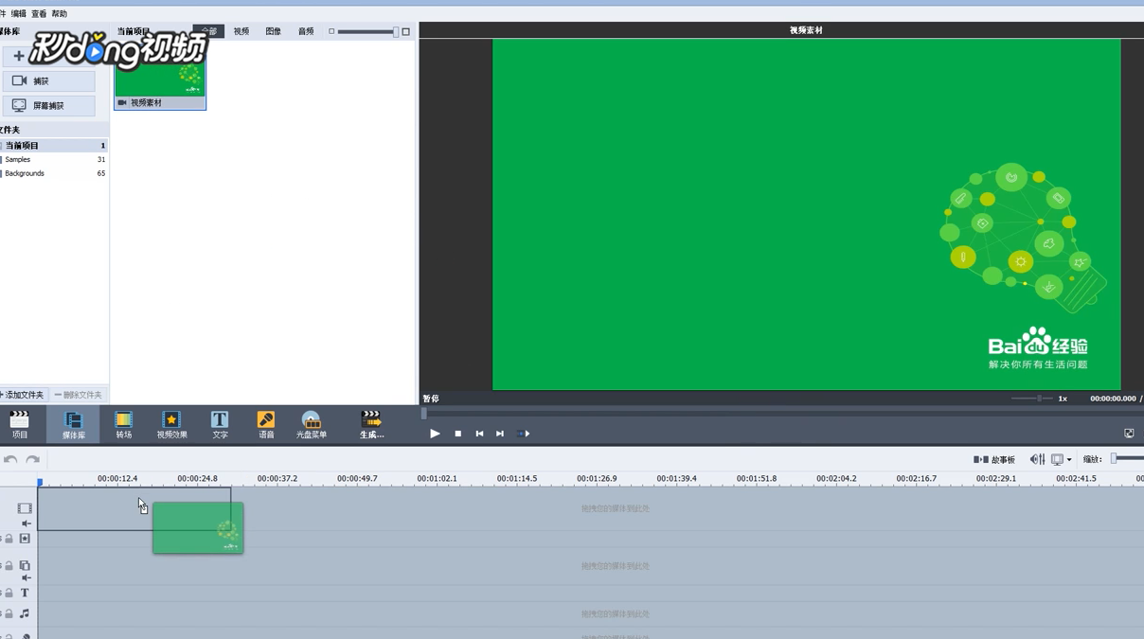Switch to the 图像 (Image) media filter tab

pyautogui.click(x=274, y=31)
